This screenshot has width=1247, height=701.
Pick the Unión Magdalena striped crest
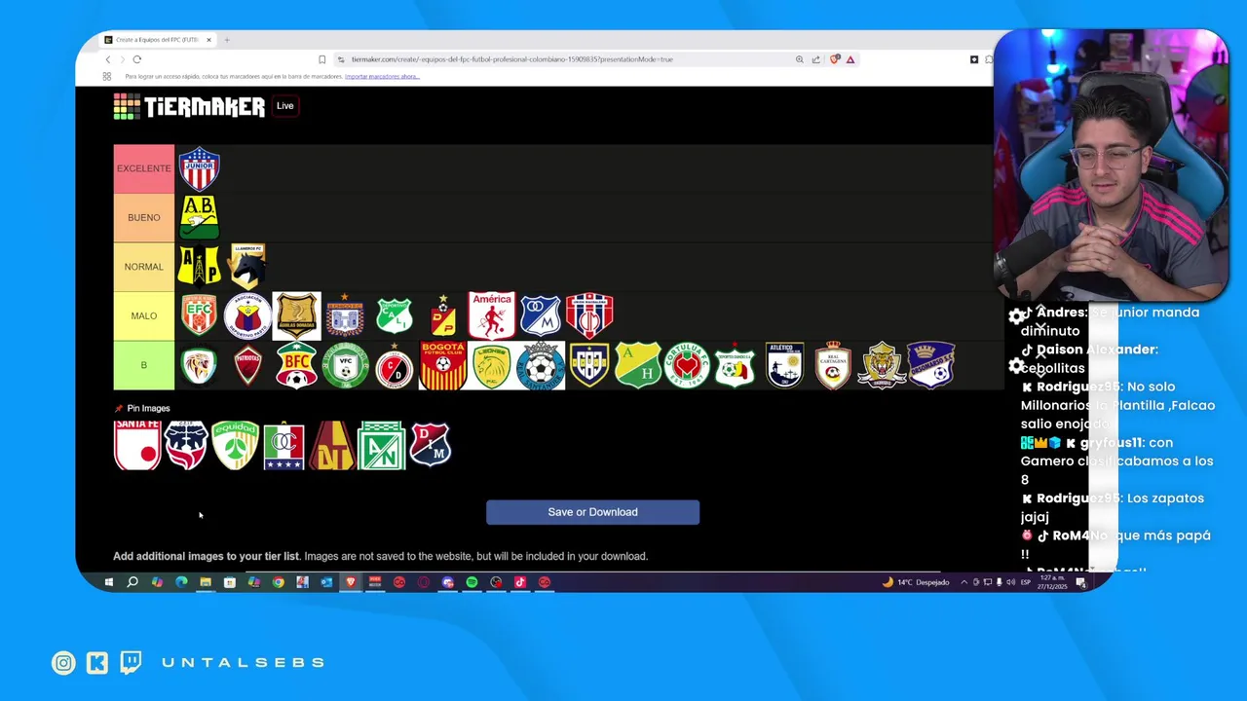[588, 315]
